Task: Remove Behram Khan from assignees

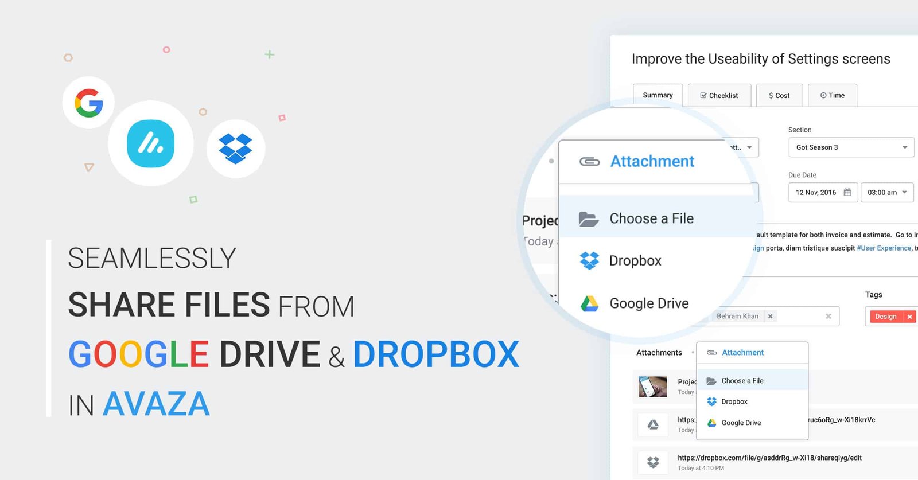Action: (x=771, y=316)
